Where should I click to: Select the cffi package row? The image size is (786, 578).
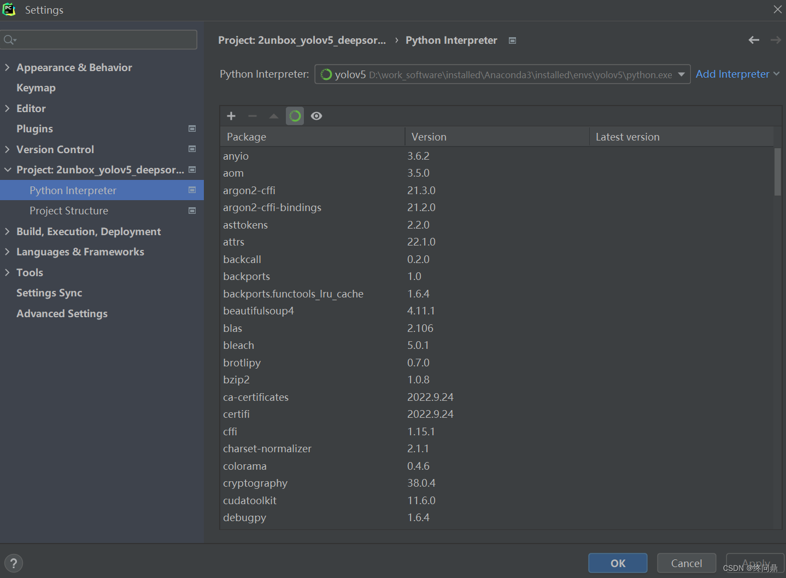click(x=497, y=431)
